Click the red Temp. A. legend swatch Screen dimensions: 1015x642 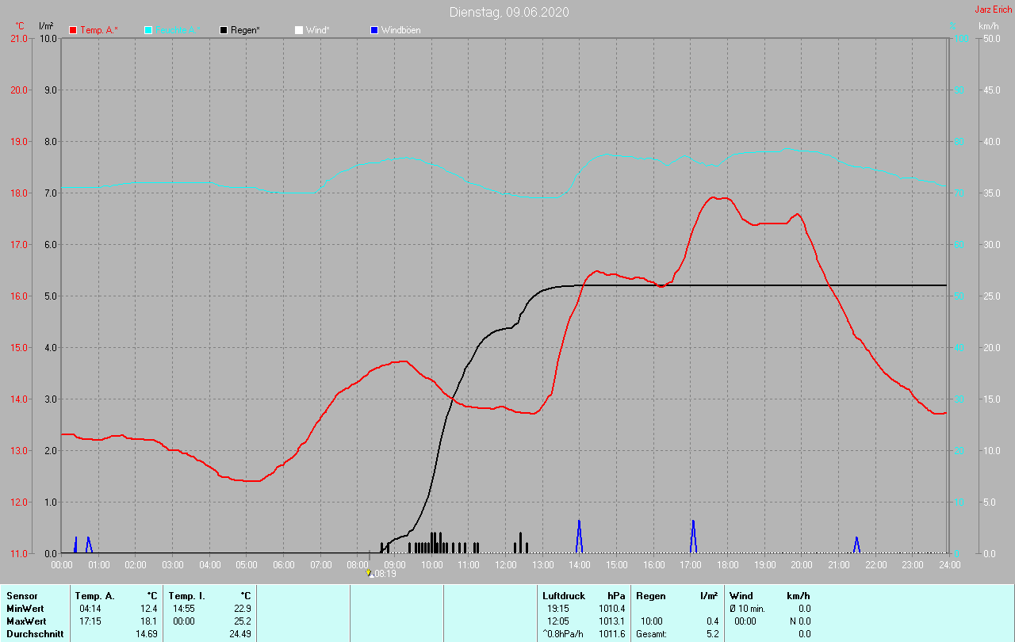(74, 30)
